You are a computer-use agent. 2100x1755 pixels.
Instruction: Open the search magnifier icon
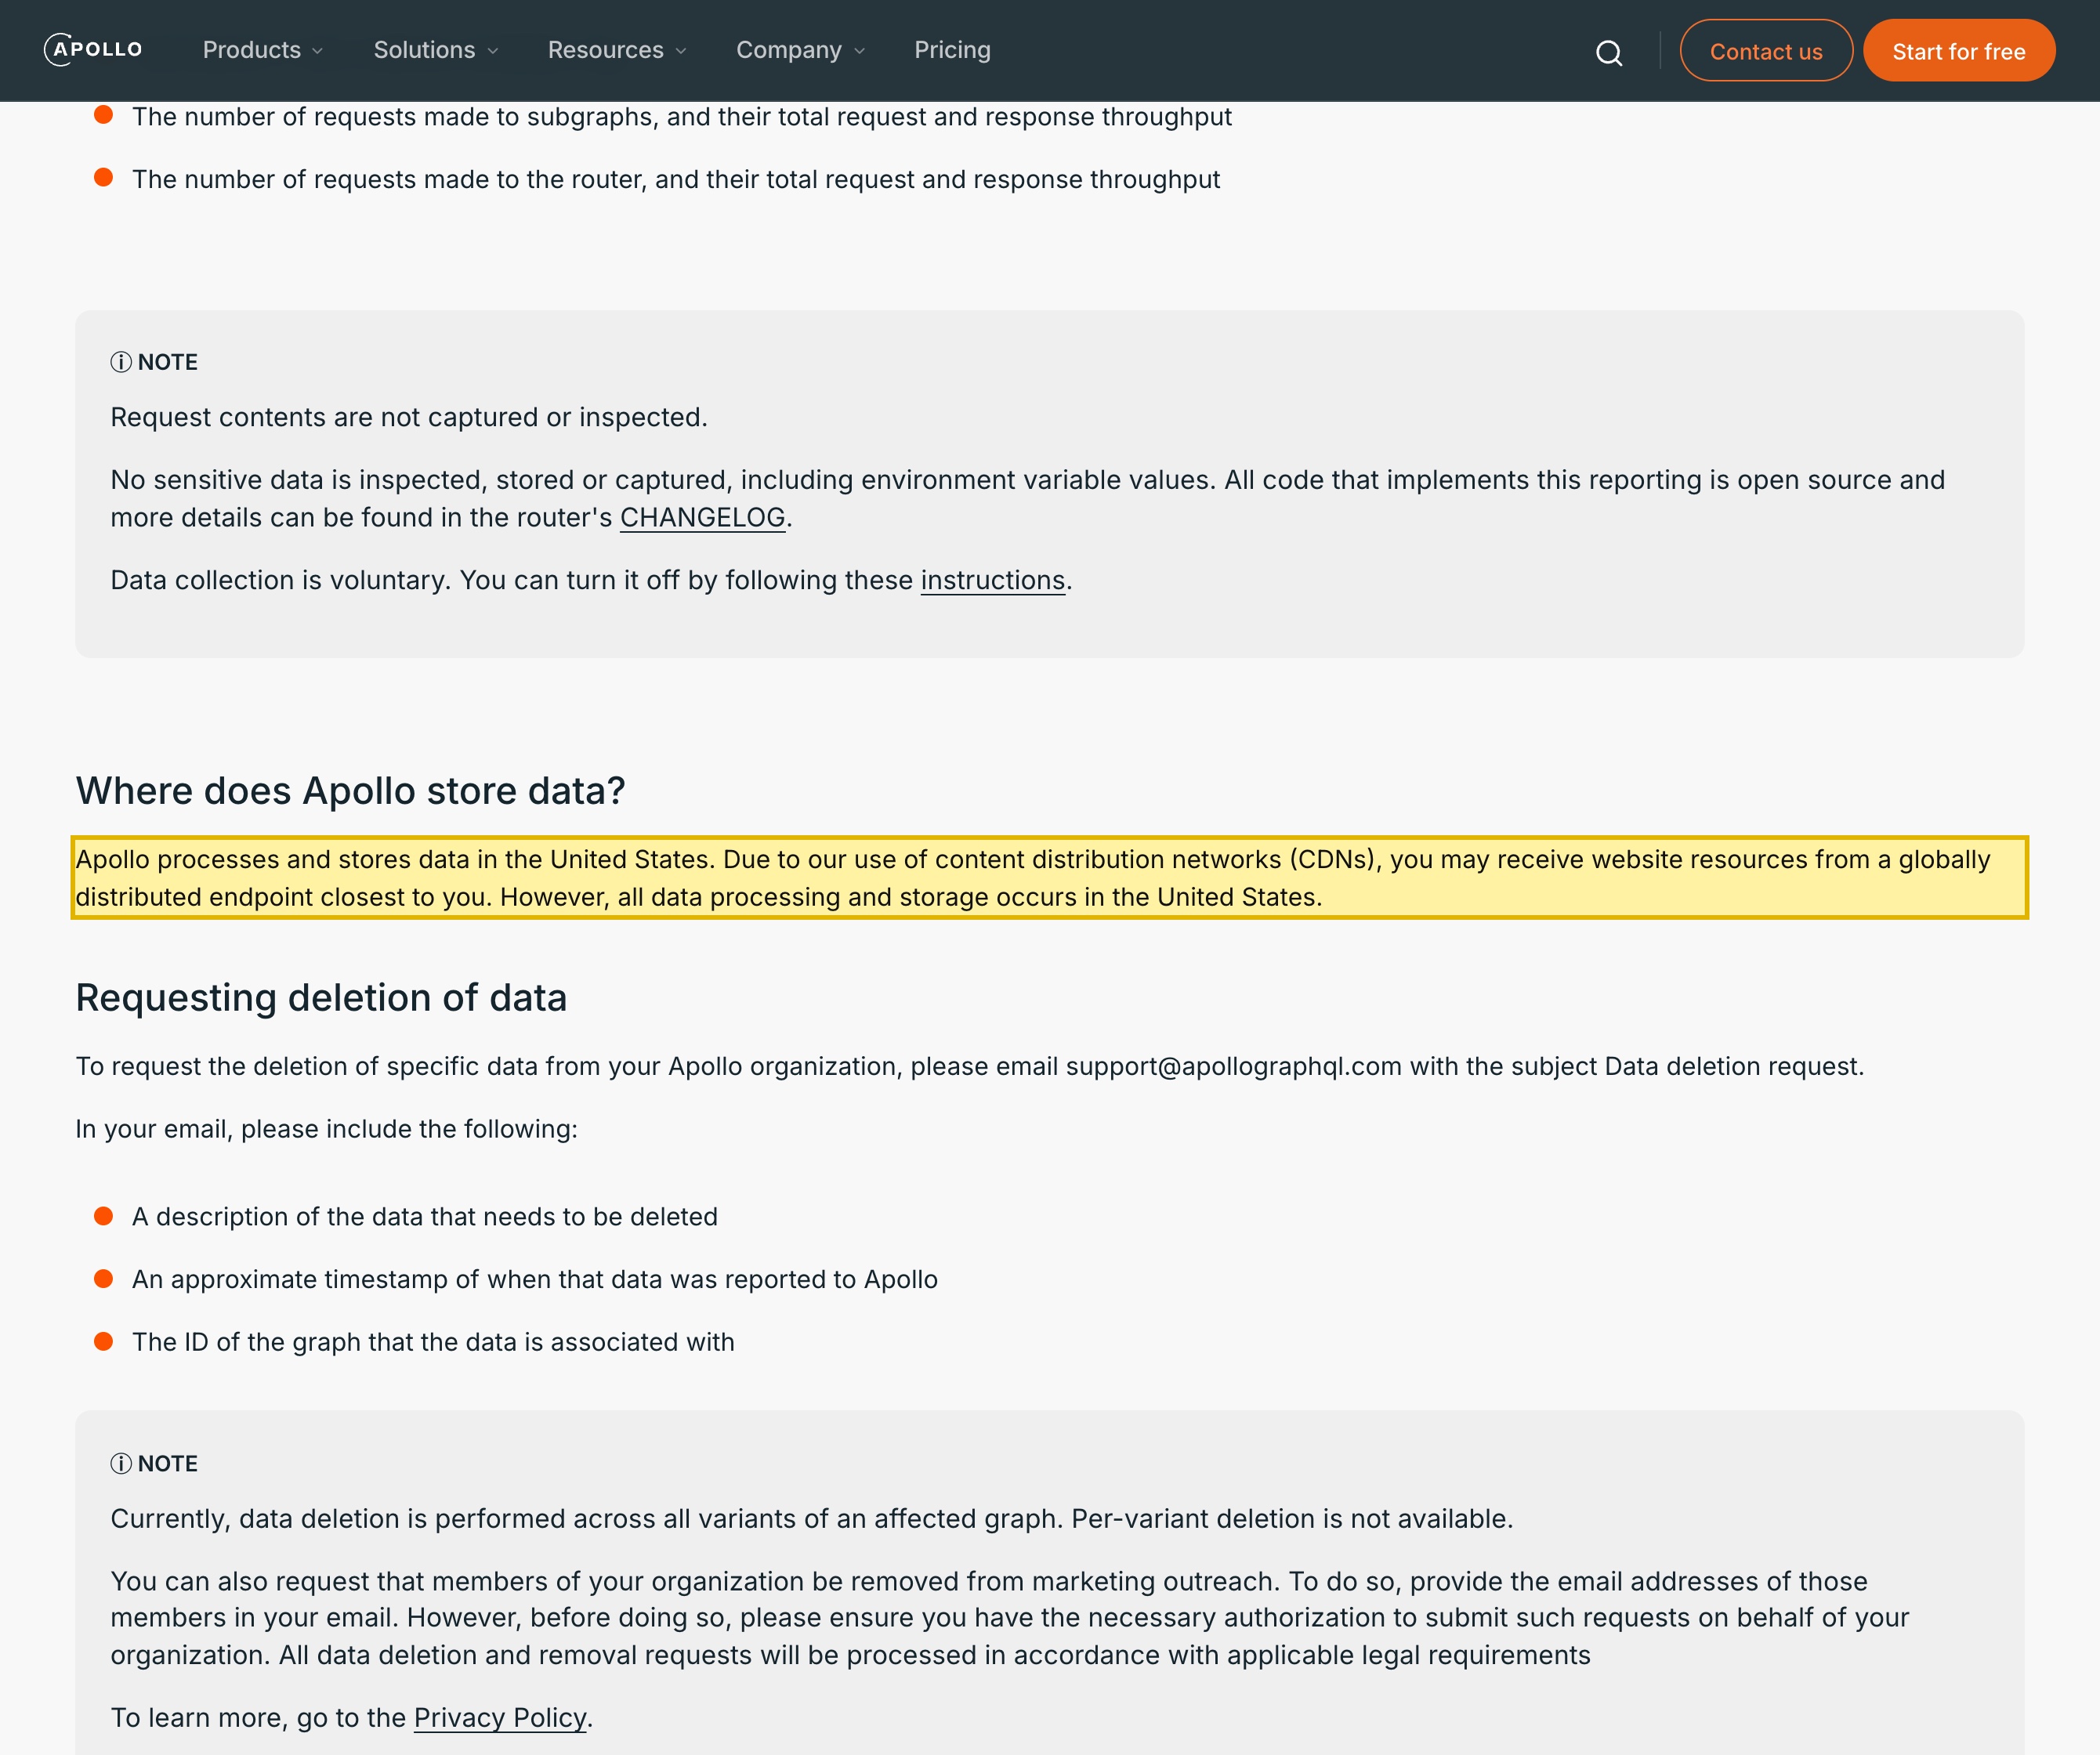tap(1608, 52)
